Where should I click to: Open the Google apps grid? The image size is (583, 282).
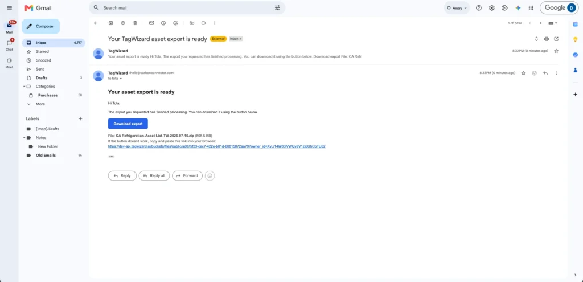(x=531, y=8)
